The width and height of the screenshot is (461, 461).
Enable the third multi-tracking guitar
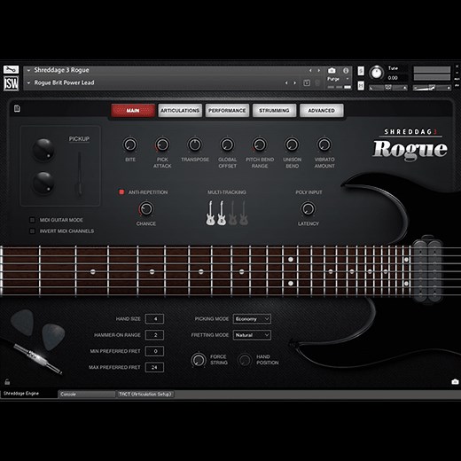point(233,213)
